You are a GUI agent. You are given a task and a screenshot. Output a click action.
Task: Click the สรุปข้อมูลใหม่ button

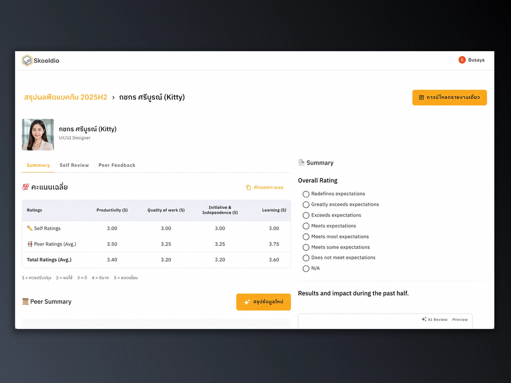click(x=264, y=302)
